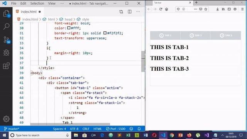Click the </style> closing tag text
This screenshot has height=139, width=247.
[x=46, y=68]
